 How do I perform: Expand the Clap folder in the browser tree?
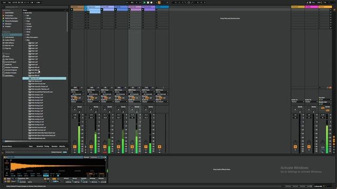(x=25, y=21)
